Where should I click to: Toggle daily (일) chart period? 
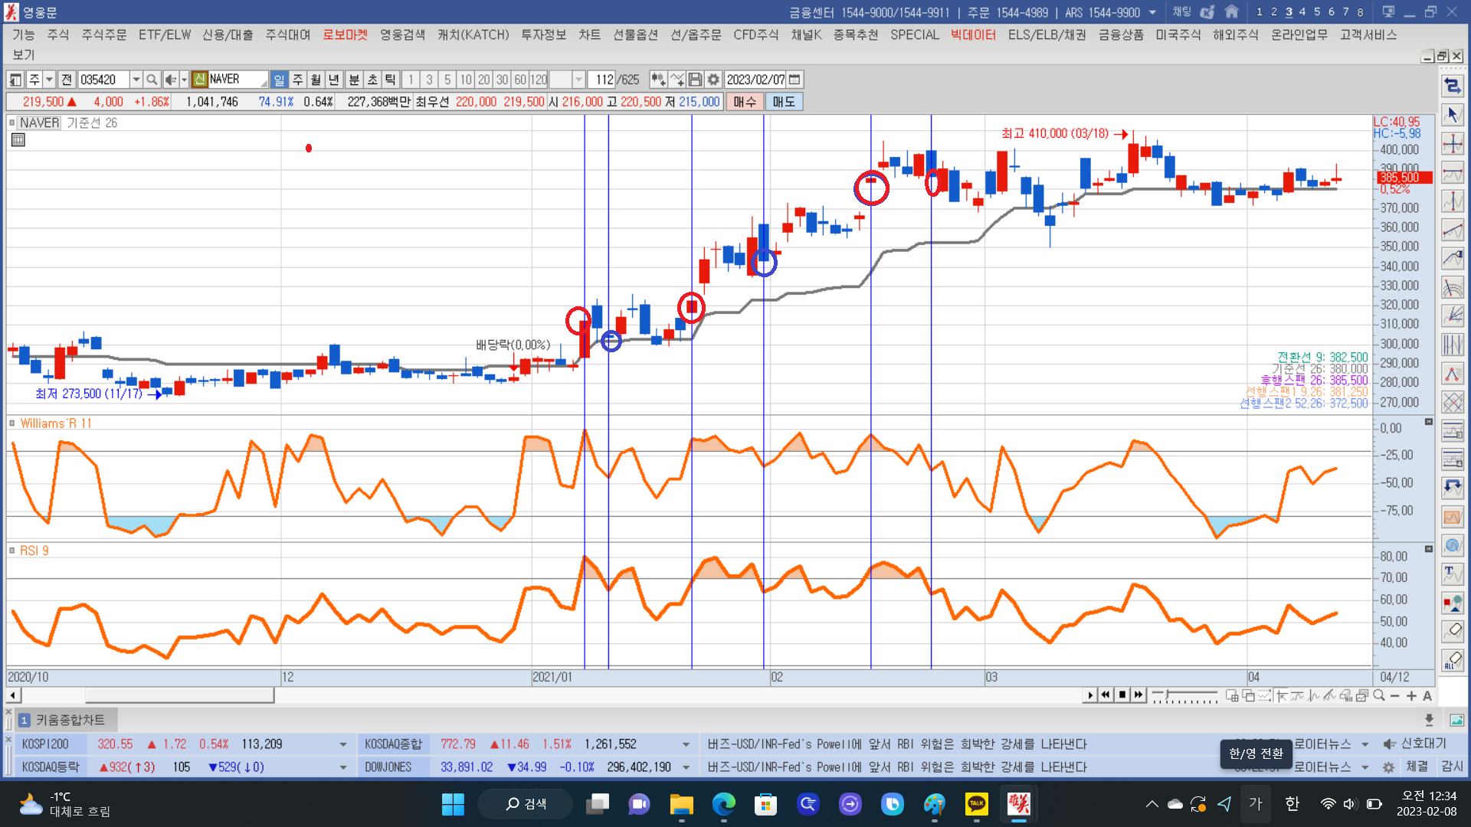click(279, 80)
